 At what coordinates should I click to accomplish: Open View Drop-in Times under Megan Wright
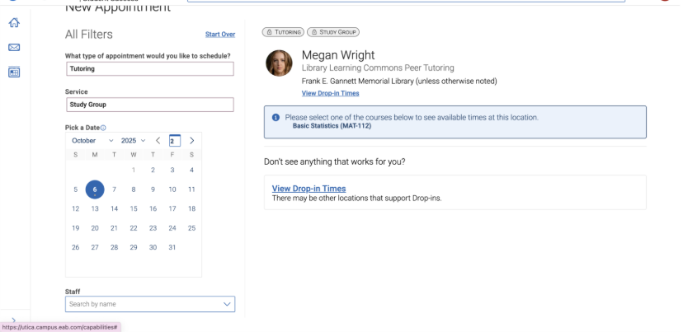tap(330, 94)
